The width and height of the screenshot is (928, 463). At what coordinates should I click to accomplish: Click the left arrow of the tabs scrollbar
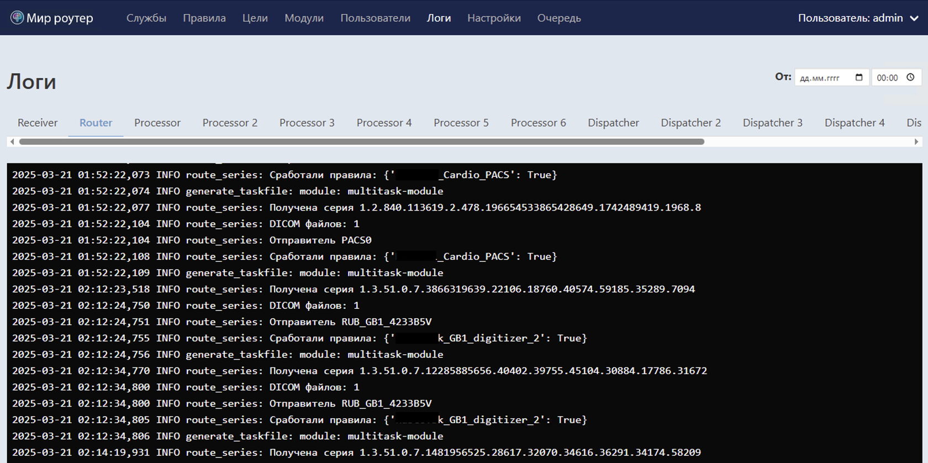coord(12,141)
